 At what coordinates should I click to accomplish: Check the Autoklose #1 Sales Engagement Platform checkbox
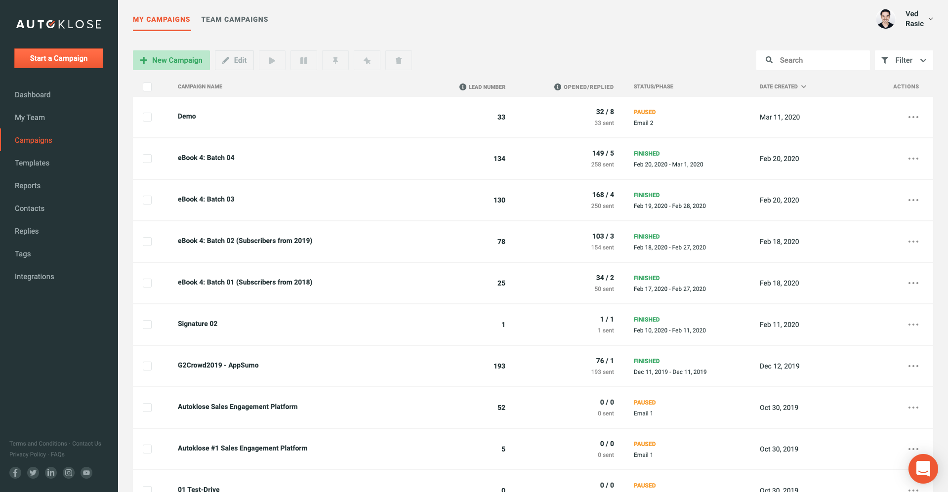click(147, 449)
